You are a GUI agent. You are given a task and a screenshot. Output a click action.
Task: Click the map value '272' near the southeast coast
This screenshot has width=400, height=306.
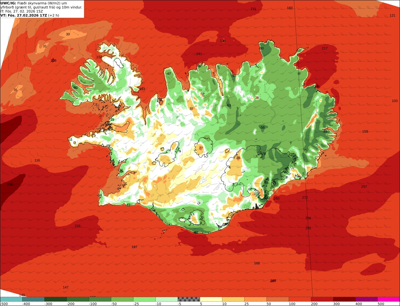[x=305, y=197]
